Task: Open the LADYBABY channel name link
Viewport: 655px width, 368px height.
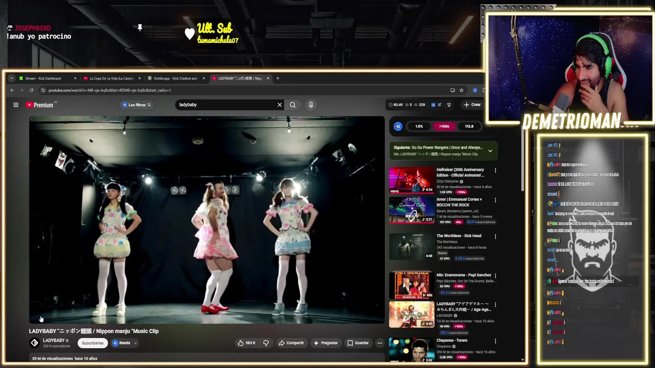Action: click(53, 340)
